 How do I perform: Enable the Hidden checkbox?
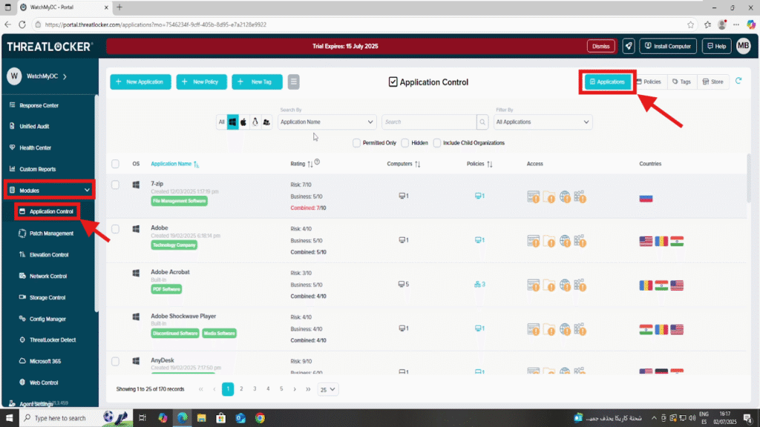405,143
